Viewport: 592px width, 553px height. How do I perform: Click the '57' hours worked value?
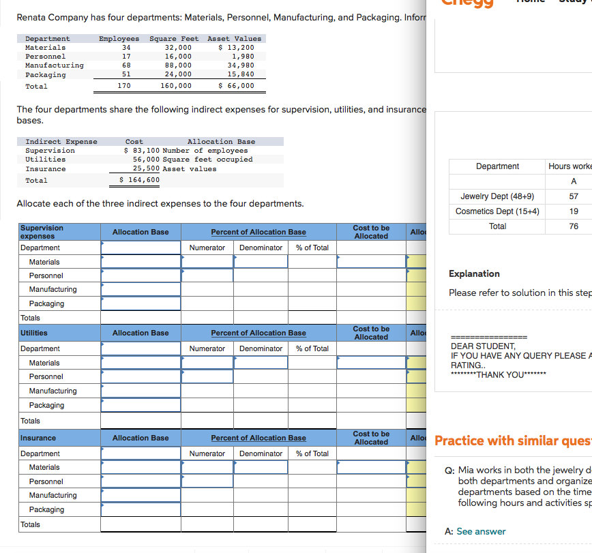point(574,196)
